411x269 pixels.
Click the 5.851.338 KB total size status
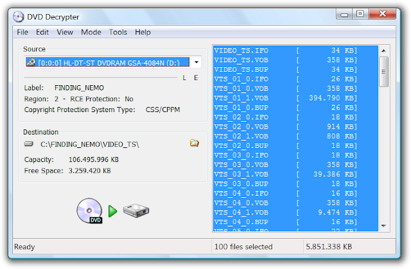pos(329,247)
